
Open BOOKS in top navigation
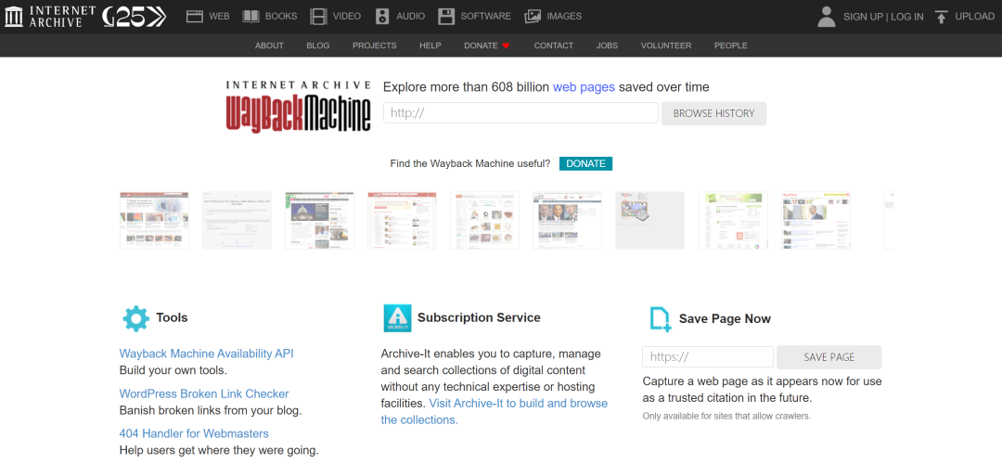click(281, 17)
